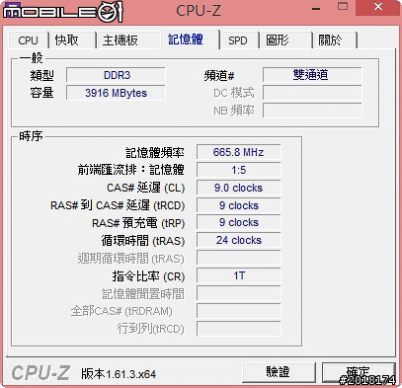Click the 頻道# label
The width and height of the screenshot is (402, 388).
pos(219,76)
